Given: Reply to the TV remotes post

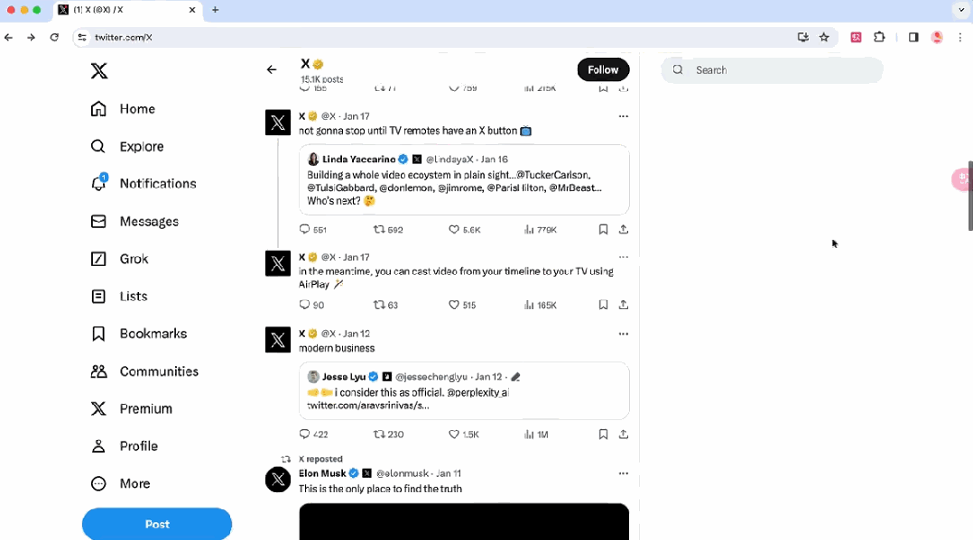Looking at the screenshot, I should tap(312, 229).
